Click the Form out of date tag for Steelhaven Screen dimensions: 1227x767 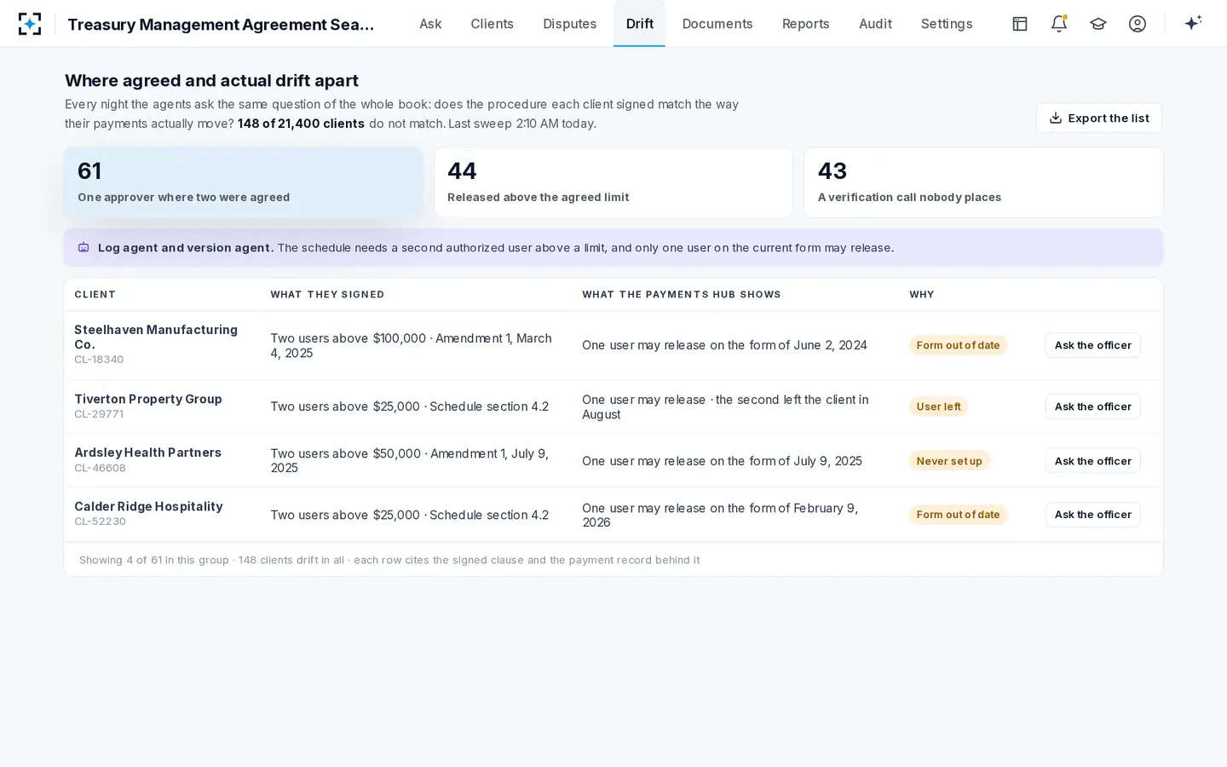click(x=958, y=345)
